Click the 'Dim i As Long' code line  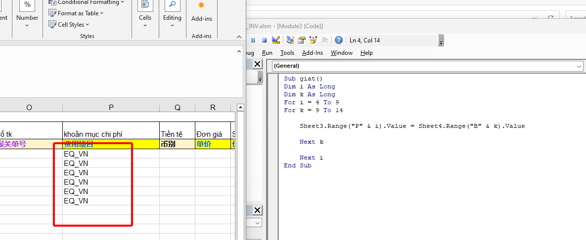pyautogui.click(x=310, y=86)
